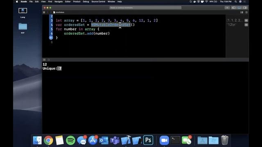Toggle the debug area visibility

[x=239, y=8]
